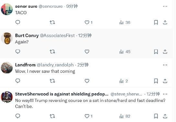Screen dimensions: 176x122
Task: Open @landry_randolph handle link
Action: [55, 65]
